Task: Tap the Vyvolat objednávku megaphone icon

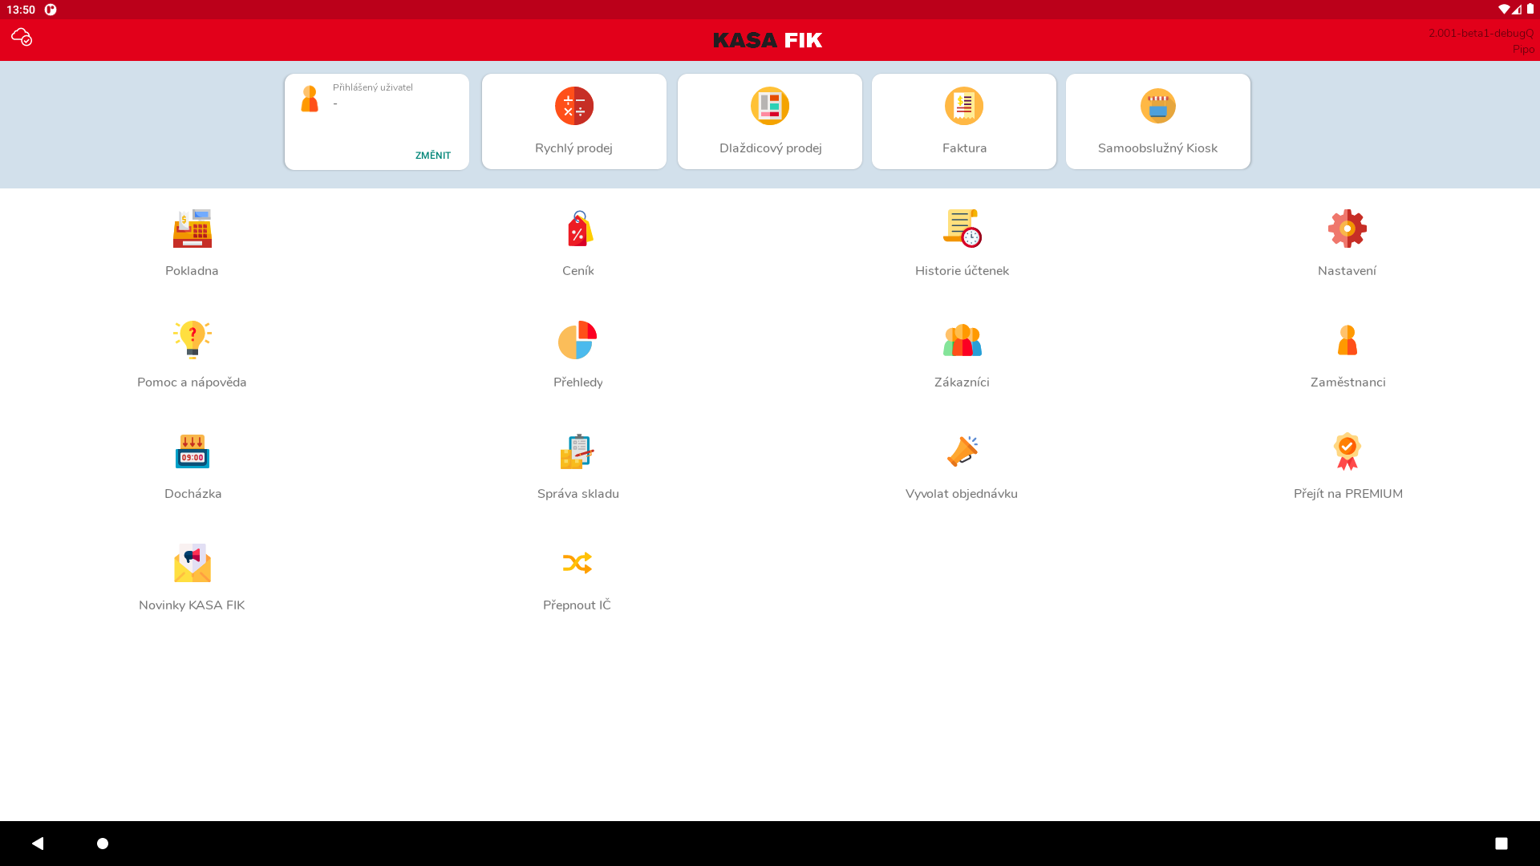Action: pos(962,451)
